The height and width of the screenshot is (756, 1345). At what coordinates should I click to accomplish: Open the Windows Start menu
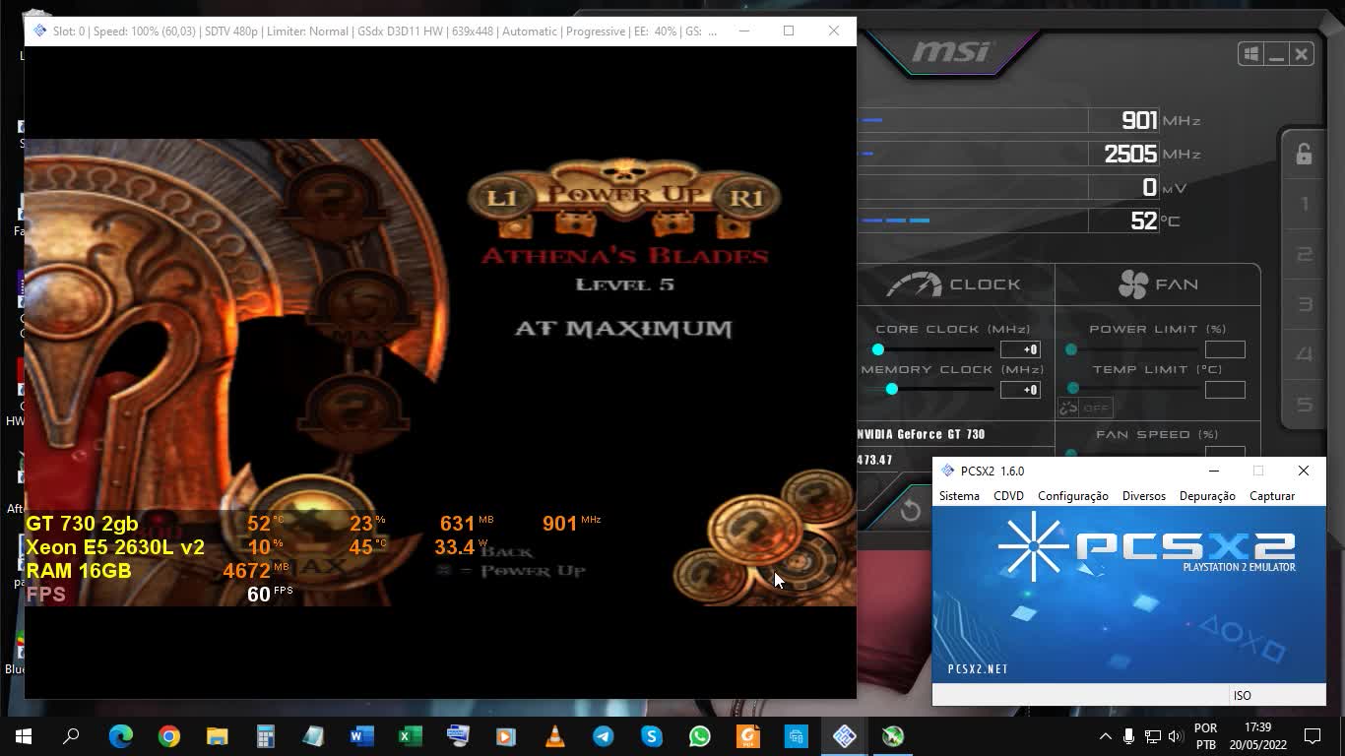[x=24, y=736]
